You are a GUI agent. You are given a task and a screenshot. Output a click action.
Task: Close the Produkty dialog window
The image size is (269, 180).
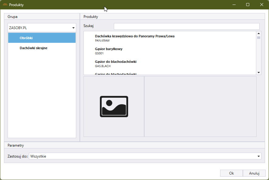pyautogui.click(x=261, y=5)
